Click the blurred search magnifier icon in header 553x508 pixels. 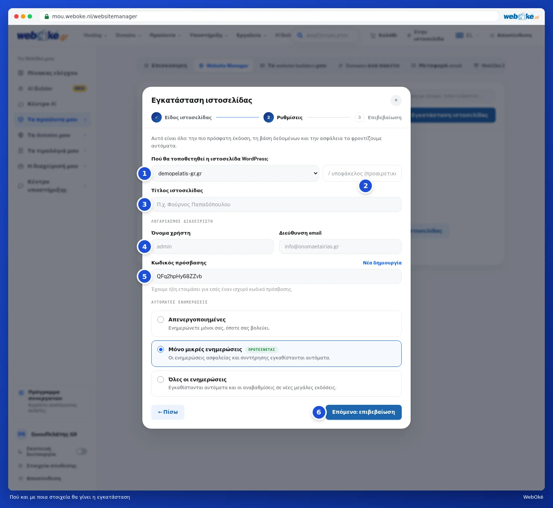[x=300, y=35]
